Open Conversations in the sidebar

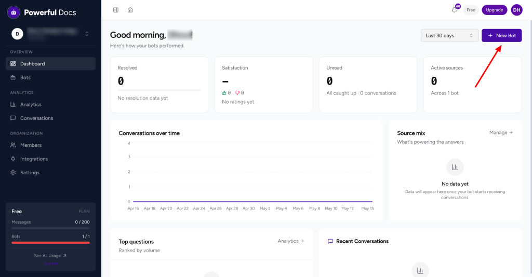pos(50,118)
